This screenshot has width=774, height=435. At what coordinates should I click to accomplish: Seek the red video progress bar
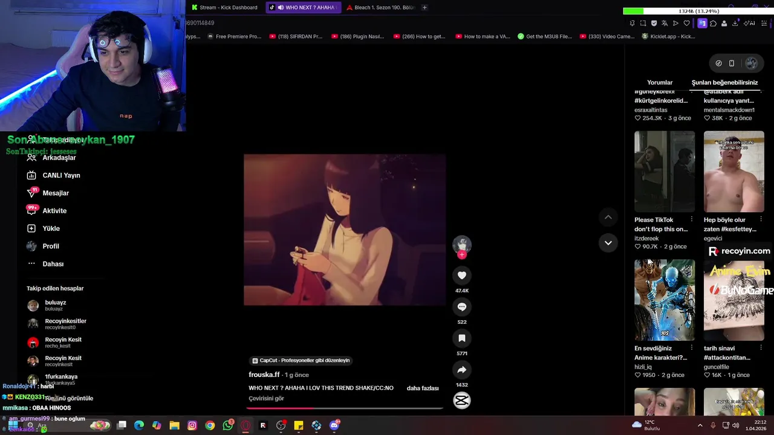(x=345, y=408)
